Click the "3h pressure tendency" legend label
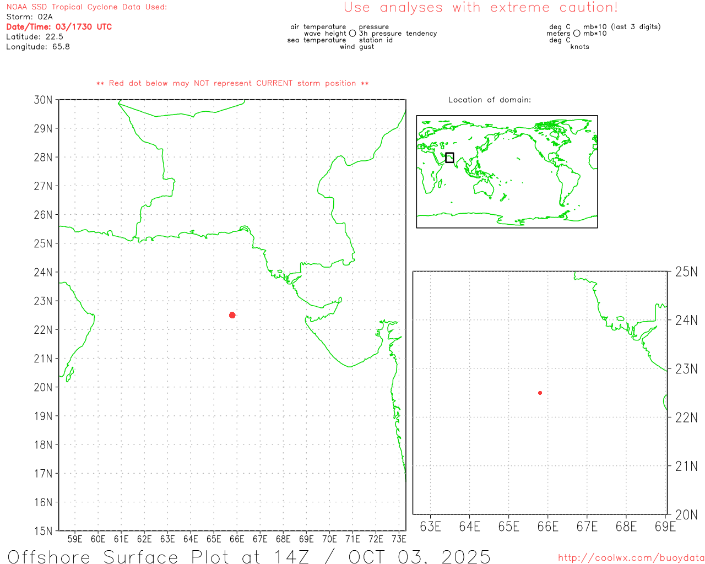The height and width of the screenshot is (564, 705). pyautogui.click(x=398, y=34)
